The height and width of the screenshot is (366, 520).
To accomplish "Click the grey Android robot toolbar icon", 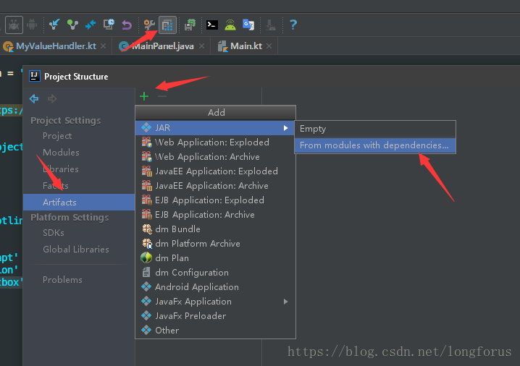I will click(x=32, y=25).
